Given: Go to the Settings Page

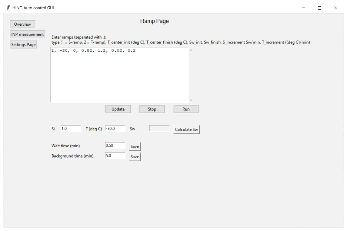Looking at the screenshot, I should tap(23, 45).
